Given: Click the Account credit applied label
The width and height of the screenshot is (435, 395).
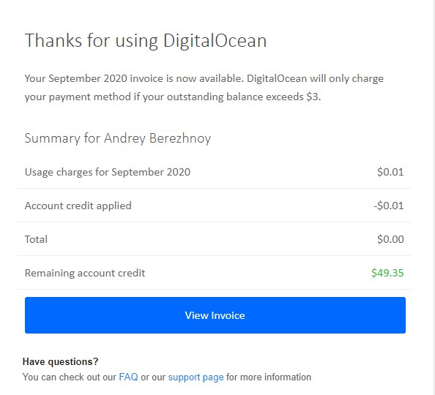Looking at the screenshot, I should pyautogui.click(x=78, y=206).
